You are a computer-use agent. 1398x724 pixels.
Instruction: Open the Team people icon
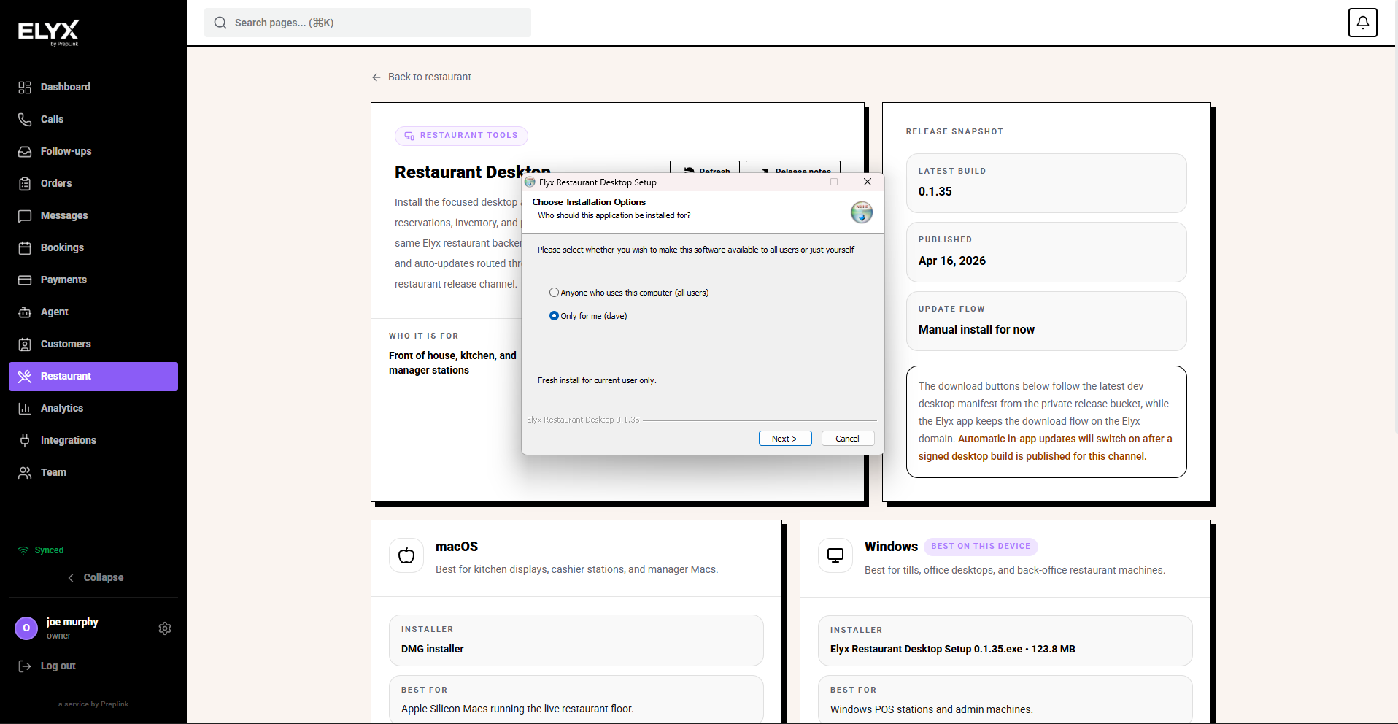coord(25,473)
